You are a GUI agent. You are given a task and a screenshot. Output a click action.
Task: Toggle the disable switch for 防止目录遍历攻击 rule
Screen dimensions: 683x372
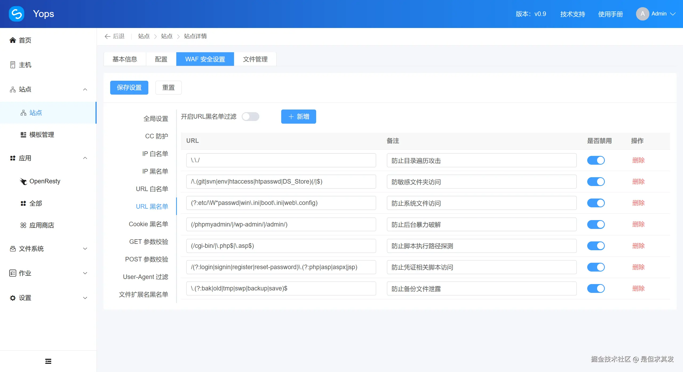coord(596,160)
